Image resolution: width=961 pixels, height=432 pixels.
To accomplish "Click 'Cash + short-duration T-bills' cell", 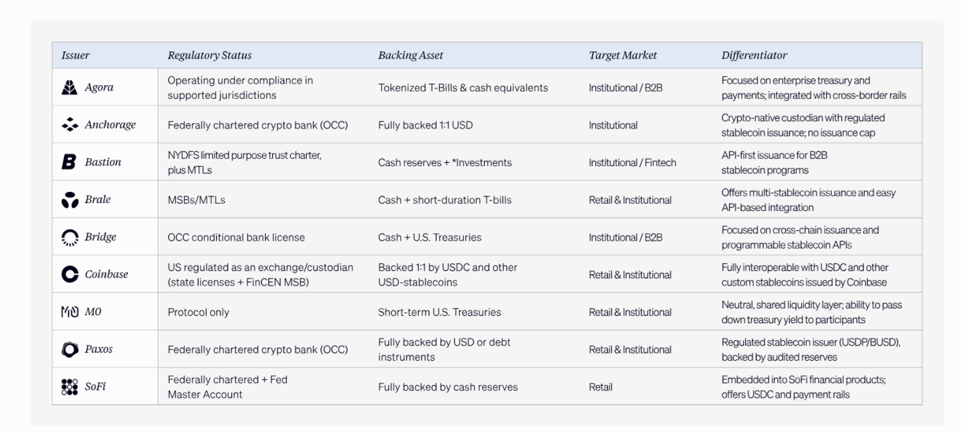I will (447, 201).
